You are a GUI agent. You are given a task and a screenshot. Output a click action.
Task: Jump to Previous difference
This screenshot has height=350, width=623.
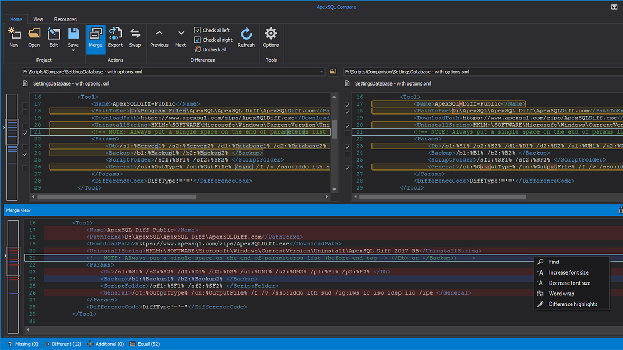pos(159,37)
